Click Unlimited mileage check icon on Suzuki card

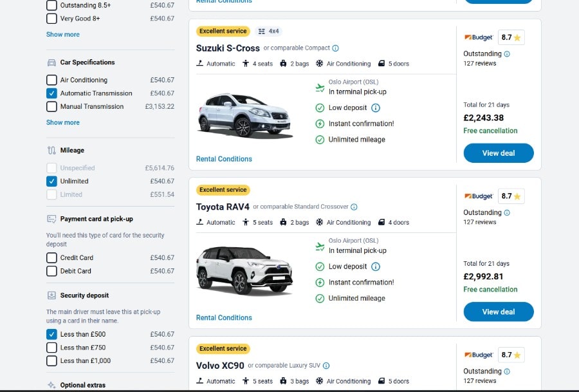coord(320,140)
